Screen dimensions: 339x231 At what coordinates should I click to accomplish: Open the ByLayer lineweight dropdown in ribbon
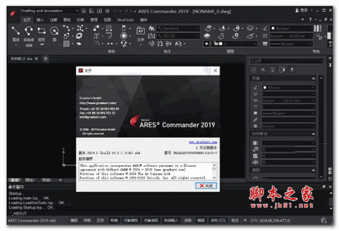click(x=291, y=44)
